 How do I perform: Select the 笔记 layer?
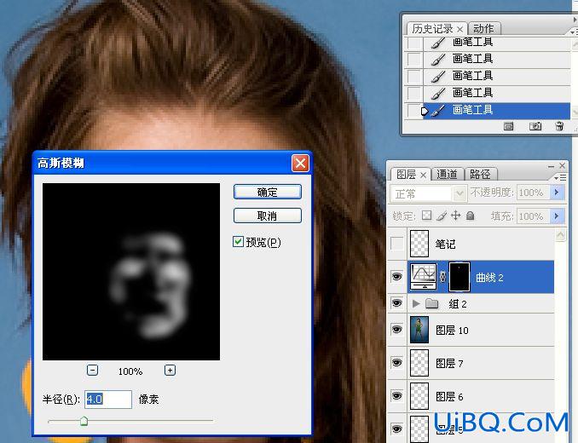481,244
